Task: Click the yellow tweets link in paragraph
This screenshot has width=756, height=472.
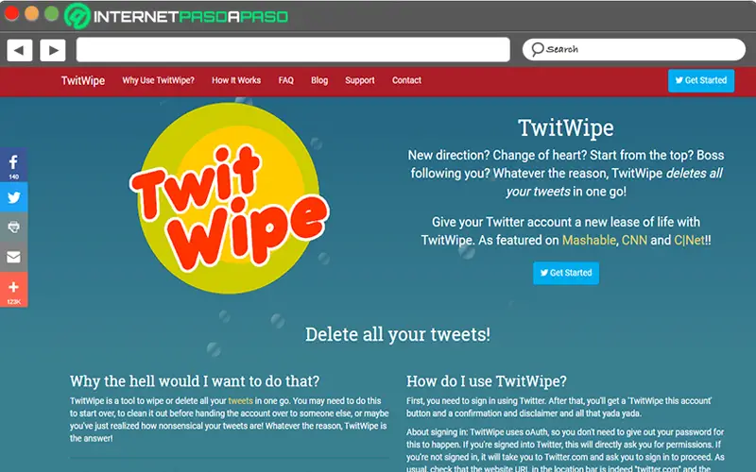Action: [240, 400]
